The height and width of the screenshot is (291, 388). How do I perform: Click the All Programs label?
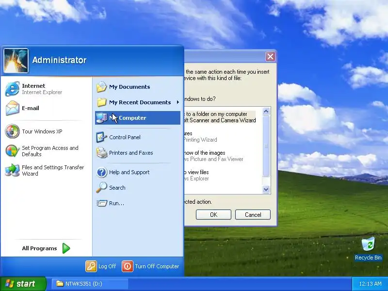pos(39,248)
